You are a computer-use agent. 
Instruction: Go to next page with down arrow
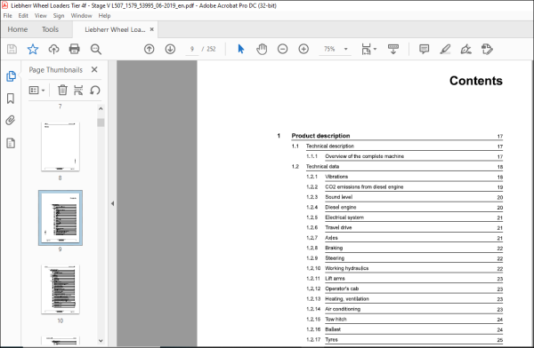170,50
